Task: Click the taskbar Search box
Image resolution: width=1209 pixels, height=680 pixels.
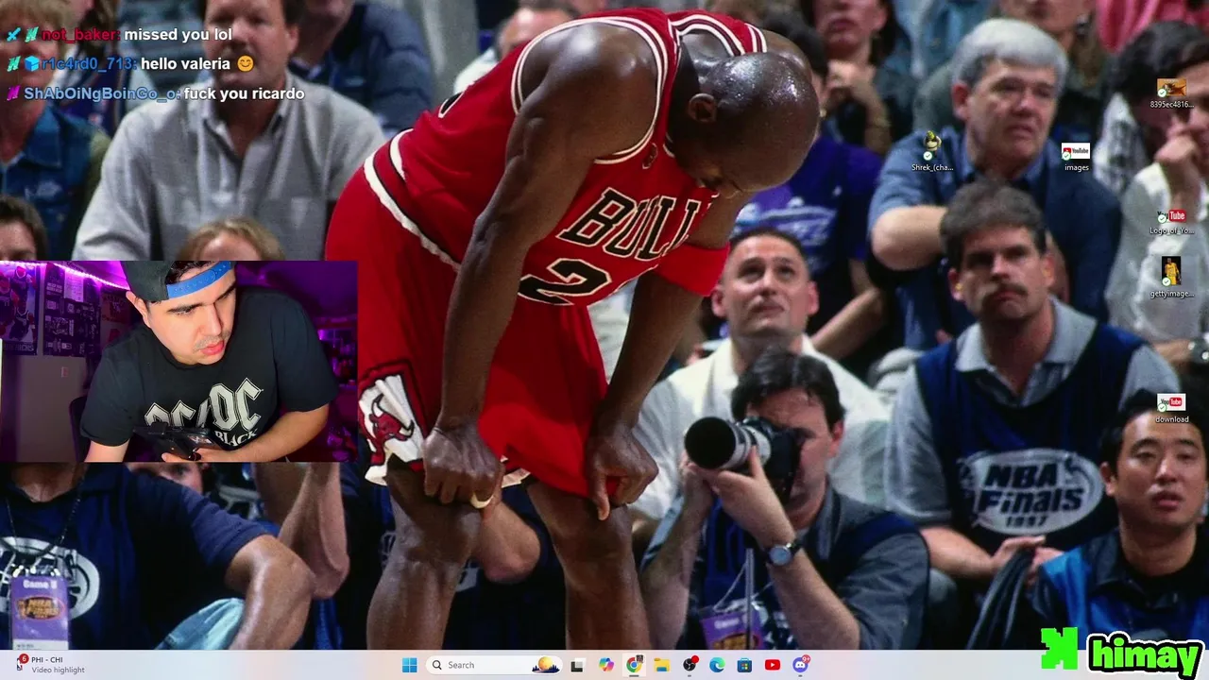Action: click(x=494, y=665)
